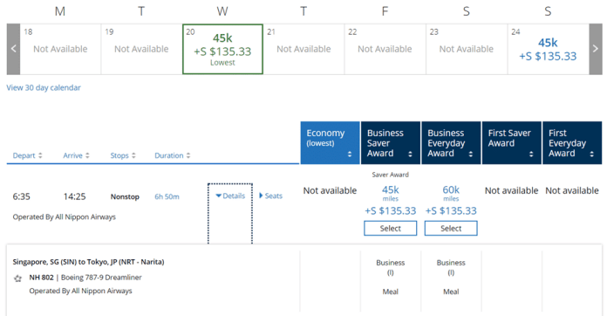Expand the Seats view for this flight

[270, 196]
